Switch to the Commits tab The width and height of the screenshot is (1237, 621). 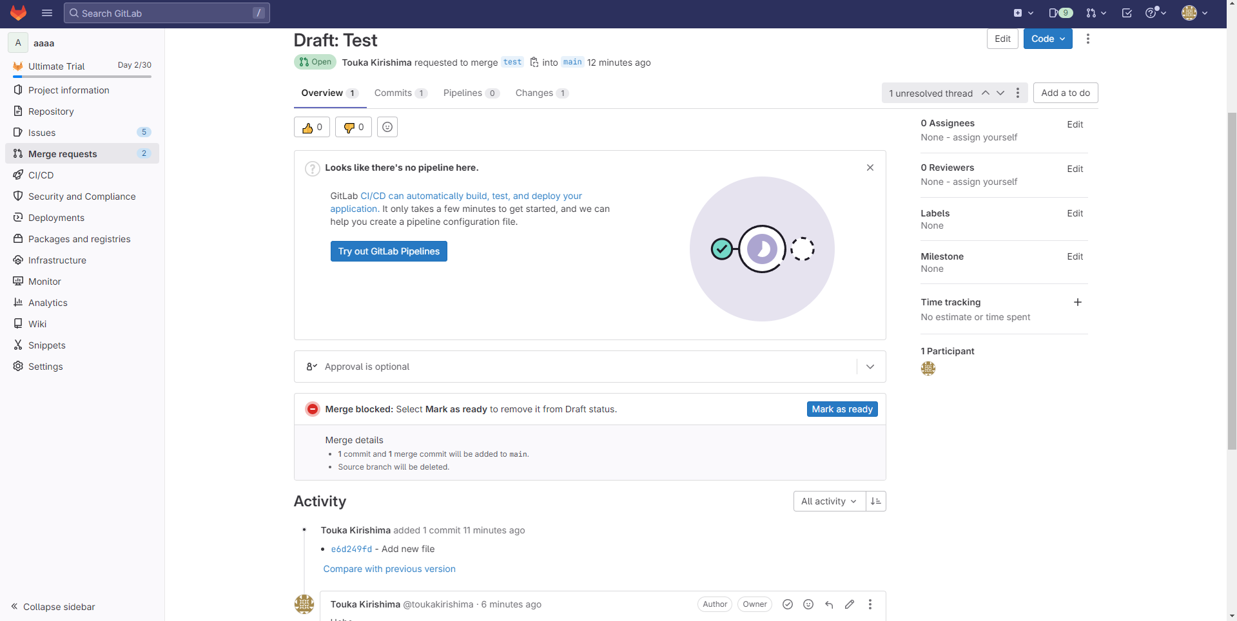click(400, 93)
